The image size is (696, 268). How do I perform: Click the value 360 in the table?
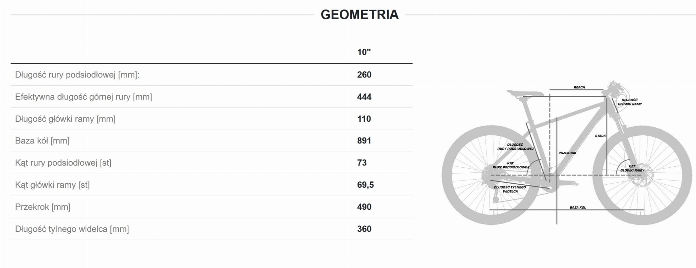[364, 229]
